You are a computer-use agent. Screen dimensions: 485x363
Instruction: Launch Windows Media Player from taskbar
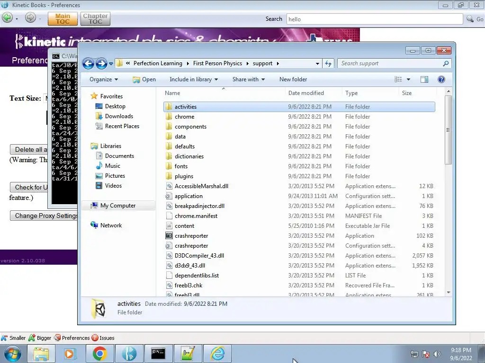click(70, 354)
